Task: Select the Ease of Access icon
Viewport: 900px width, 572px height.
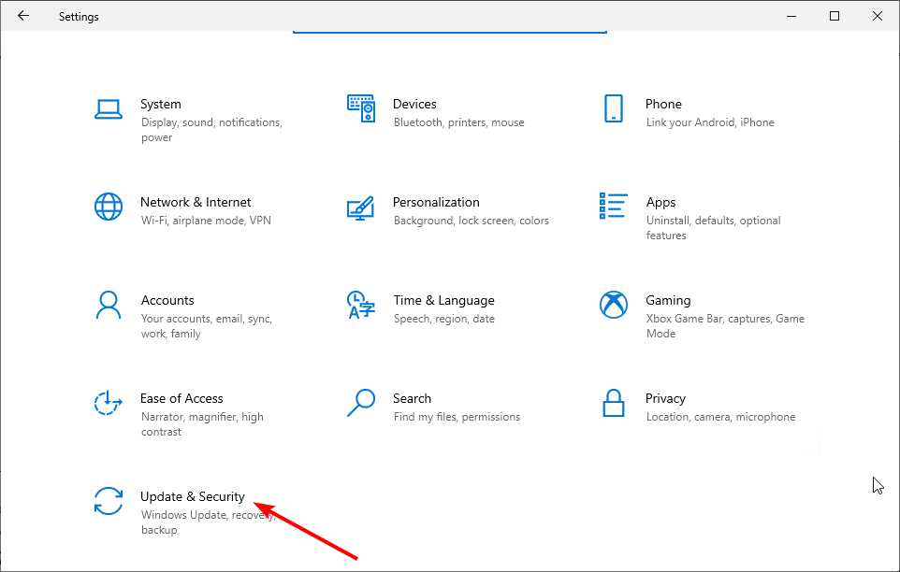Action: point(109,403)
